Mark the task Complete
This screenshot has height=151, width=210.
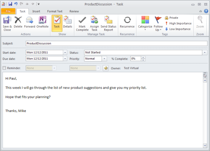tap(82, 24)
